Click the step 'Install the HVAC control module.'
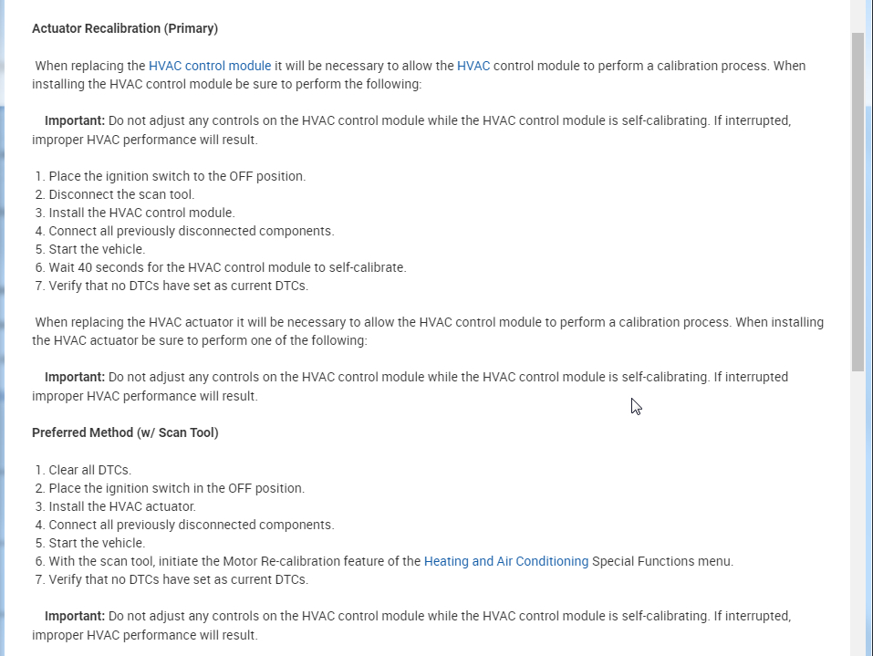Image resolution: width=873 pixels, height=656 pixels. pos(141,213)
